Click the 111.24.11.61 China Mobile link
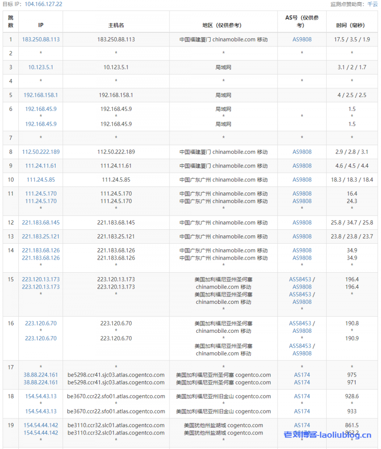 [41, 166]
